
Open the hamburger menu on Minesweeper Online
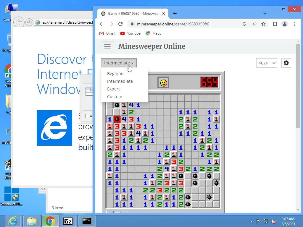(107, 46)
